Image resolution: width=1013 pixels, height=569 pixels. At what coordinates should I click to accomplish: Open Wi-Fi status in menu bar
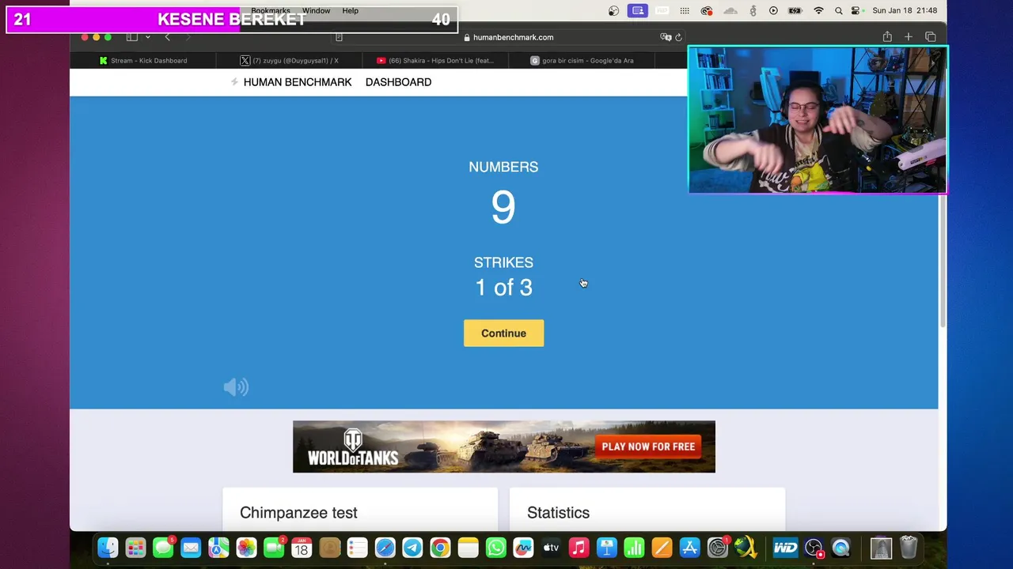click(819, 10)
